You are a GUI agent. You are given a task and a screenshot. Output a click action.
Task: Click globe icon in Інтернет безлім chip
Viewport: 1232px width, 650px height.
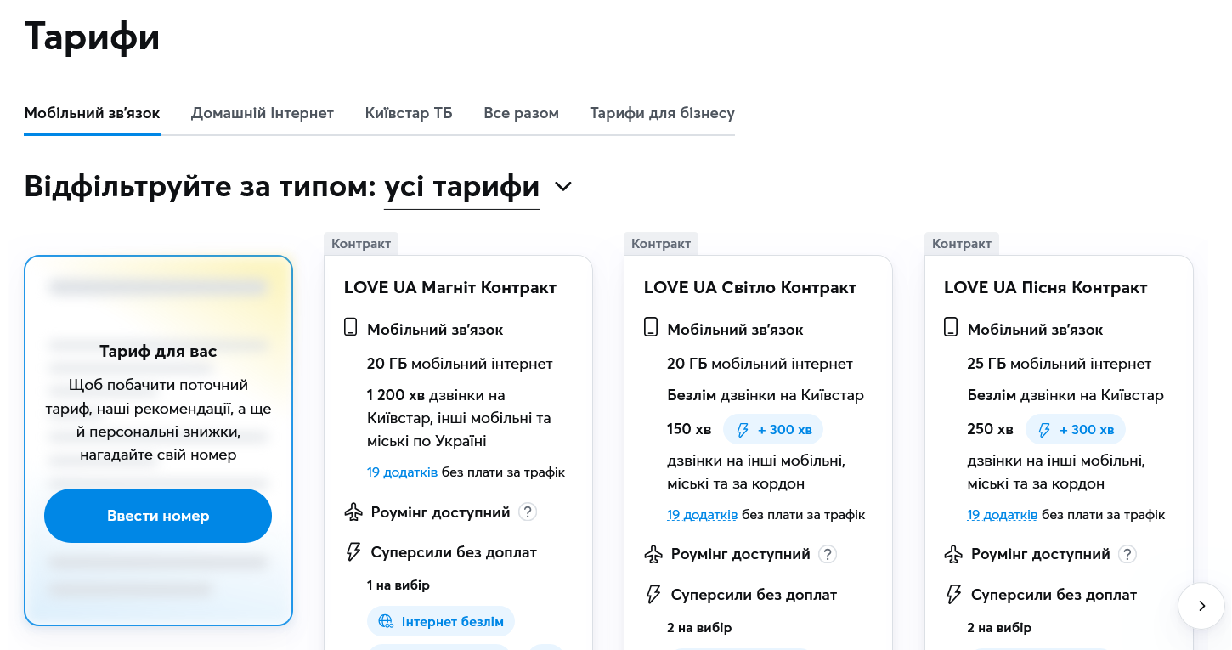386,622
